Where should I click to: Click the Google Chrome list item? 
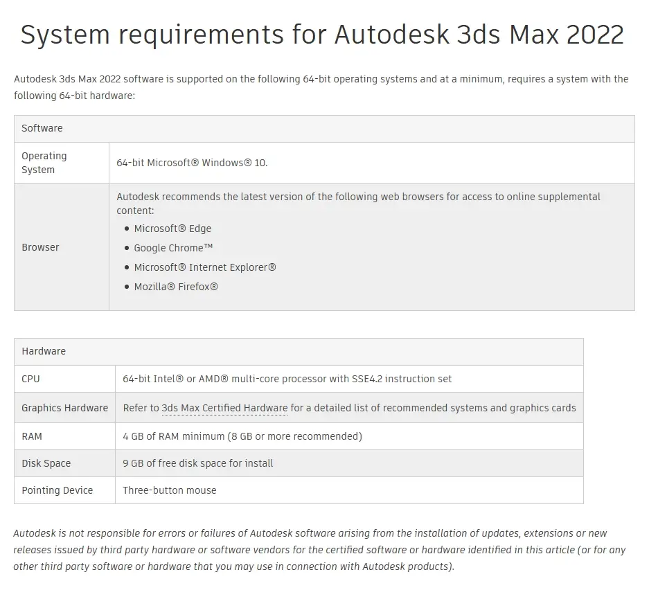click(x=173, y=248)
